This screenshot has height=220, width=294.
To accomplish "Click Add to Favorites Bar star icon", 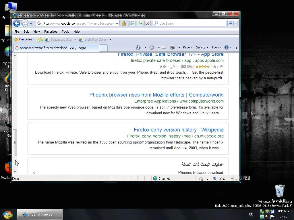I will pyautogui.click(x=40, y=40).
